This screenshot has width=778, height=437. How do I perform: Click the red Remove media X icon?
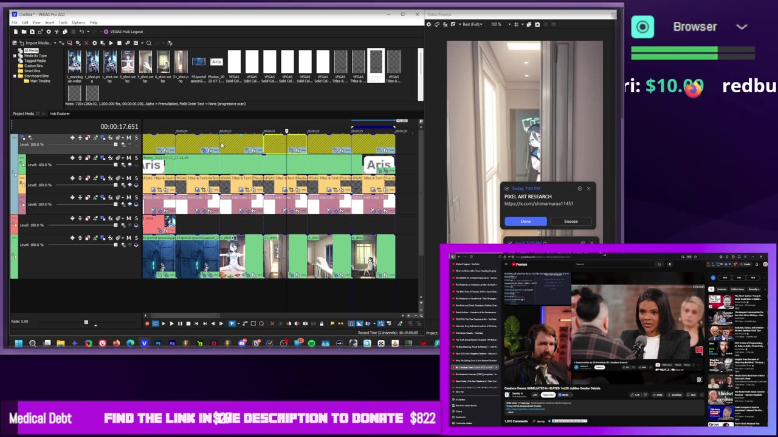click(x=86, y=43)
